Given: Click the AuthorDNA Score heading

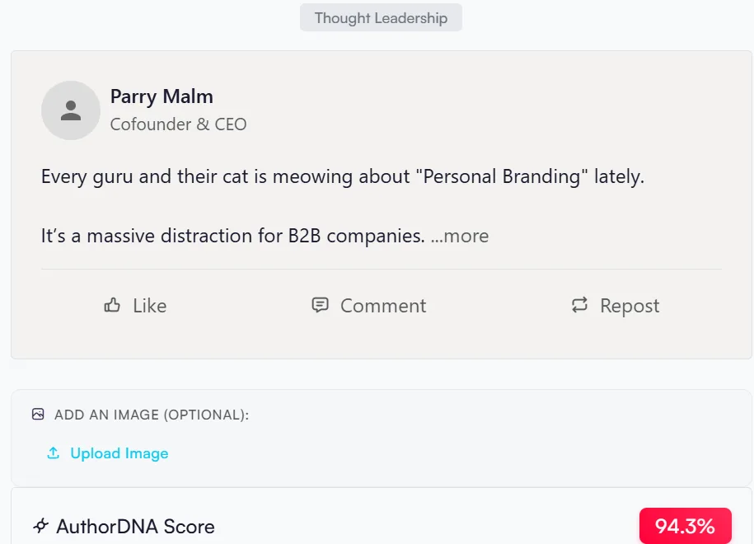Looking at the screenshot, I should coord(133,526).
